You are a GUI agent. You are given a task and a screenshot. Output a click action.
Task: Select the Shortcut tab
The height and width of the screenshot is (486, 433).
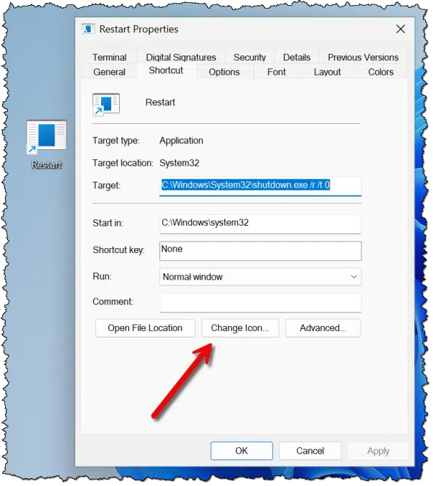(x=166, y=71)
